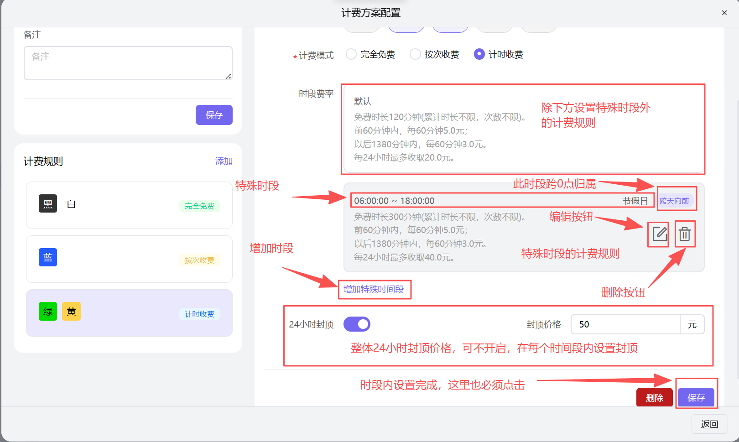Close the 计费方案配置 dialog

tap(724, 13)
